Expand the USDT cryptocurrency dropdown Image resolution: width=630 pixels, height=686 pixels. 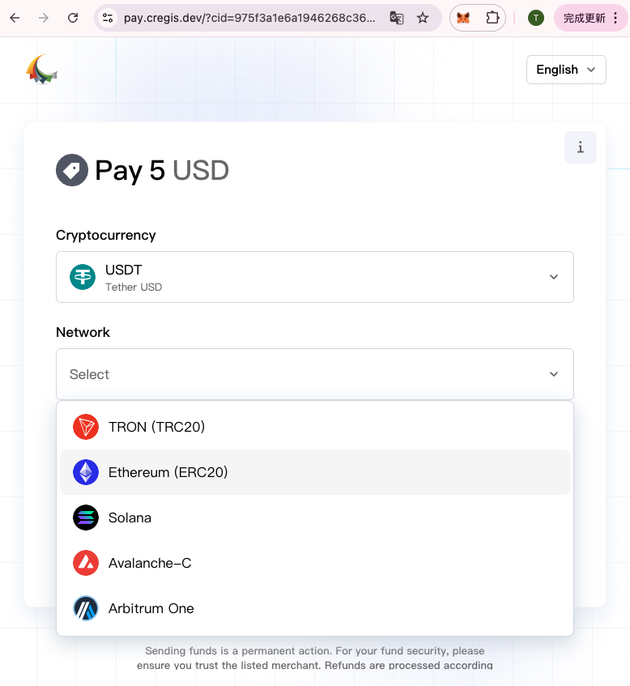click(314, 277)
